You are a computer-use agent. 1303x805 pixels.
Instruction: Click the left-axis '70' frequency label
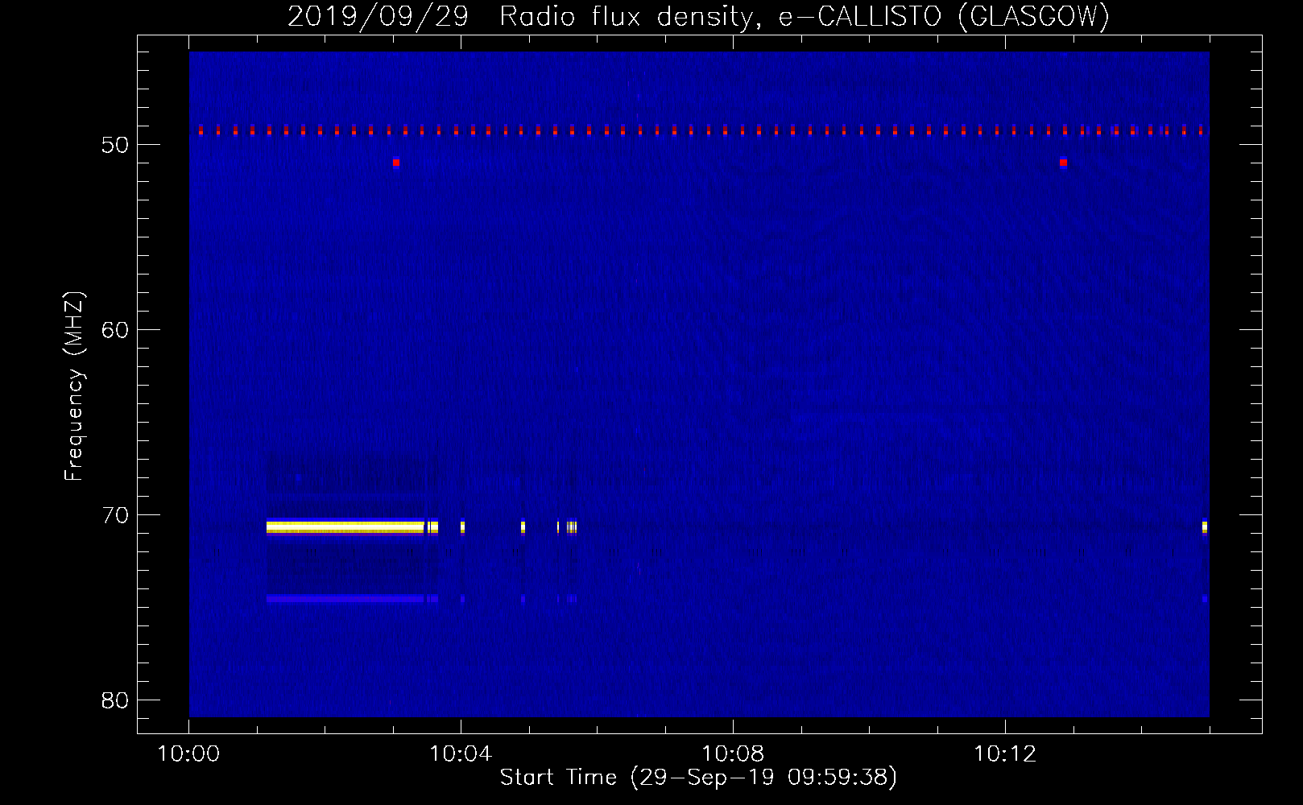[x=115, y=515]
